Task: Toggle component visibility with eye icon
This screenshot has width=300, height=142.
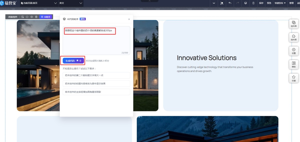Action: click(32, 17)
